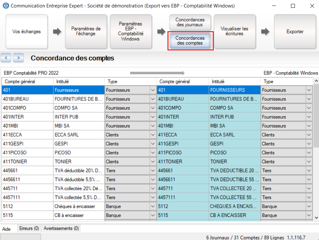
Task: Click destination Intitulé INTER PUB cell
Action: tap(235, 117)
